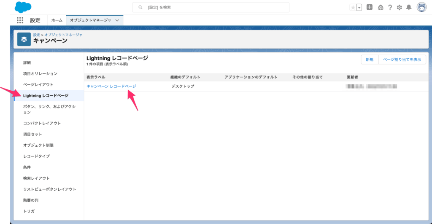Select ページレイアウト in the sidebar

pyautogui.click(x=38, y=84)
